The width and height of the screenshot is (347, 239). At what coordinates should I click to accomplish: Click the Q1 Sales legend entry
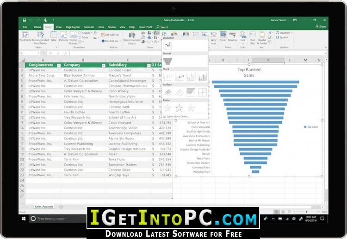click(x=311, y=127)
